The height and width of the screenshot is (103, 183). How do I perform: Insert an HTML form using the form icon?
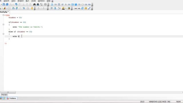tap(52, 5)
